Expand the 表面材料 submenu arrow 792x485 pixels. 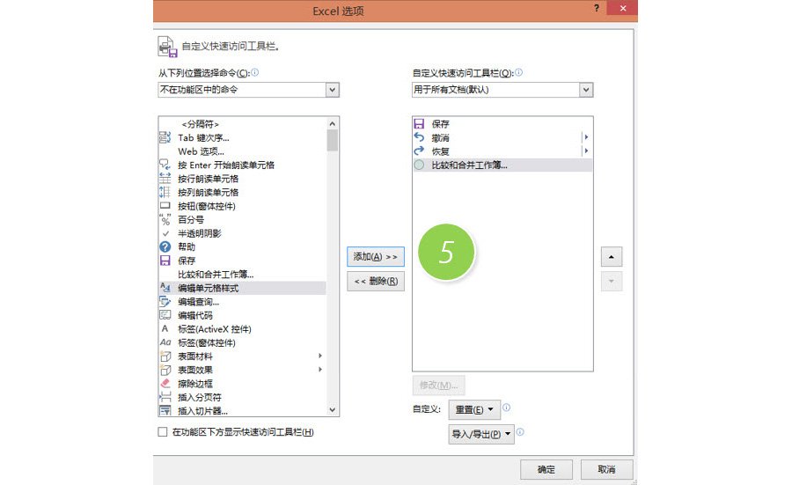(x=319, y=356)
